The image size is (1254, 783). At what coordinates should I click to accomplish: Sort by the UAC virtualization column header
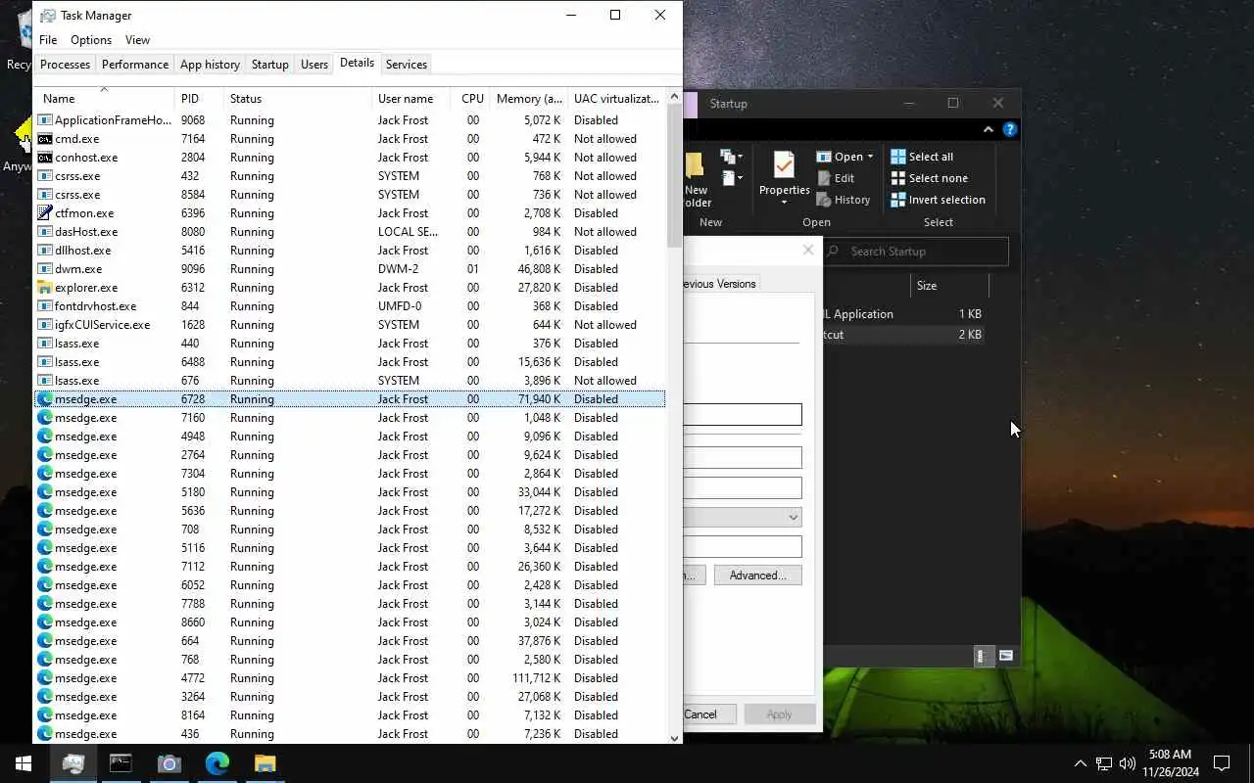(x=616, y=99)
